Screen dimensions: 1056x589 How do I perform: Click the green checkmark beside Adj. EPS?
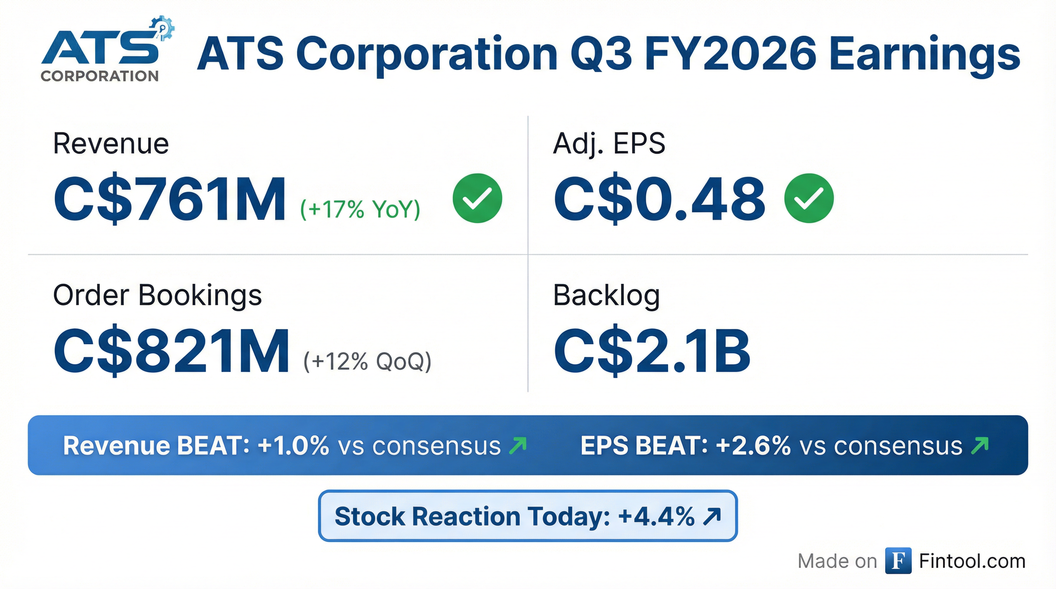[808, 198]
